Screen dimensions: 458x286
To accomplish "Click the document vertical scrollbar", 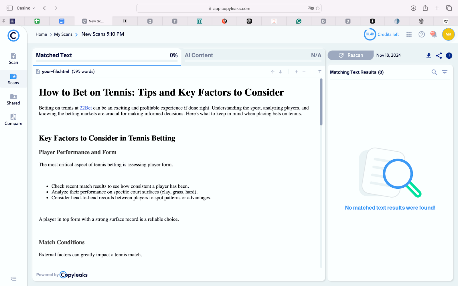I will (321, 102).
